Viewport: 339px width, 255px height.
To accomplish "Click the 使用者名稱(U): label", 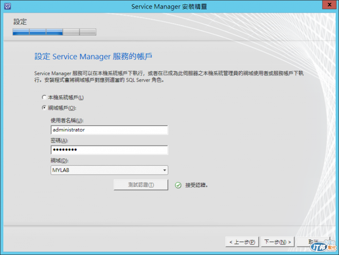I will pyautogui.click(x=67, y=121).
